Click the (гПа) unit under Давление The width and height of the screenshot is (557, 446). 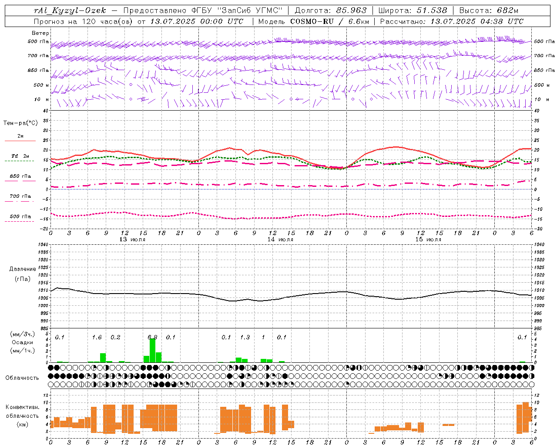(x=22, y=279)
